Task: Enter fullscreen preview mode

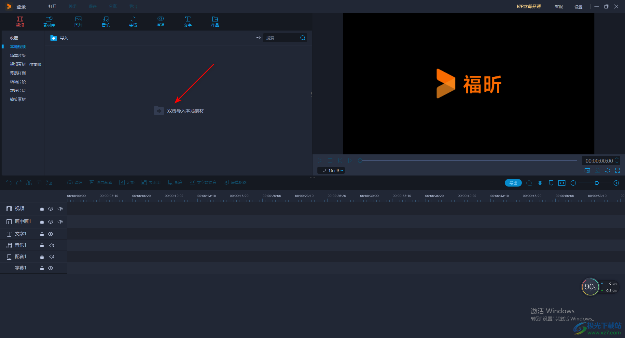Action: tap(618, 170)
